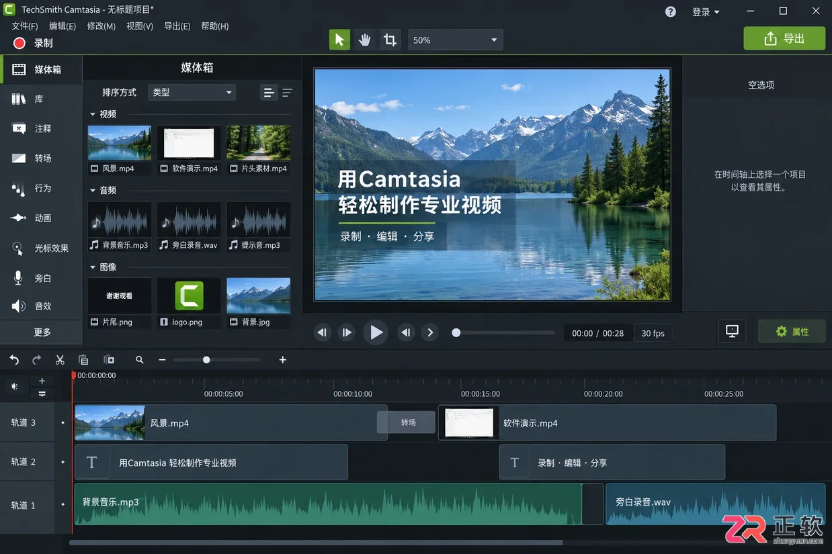Open the 行为 behaviors panel
Screen dimensions: 832x554
pos(41,188)
